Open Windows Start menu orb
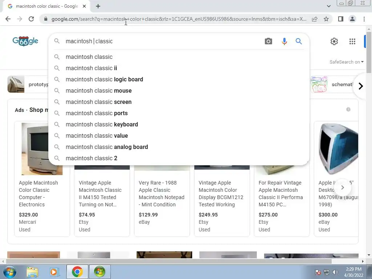Screen dimensions: 372x279 pos(10,272)
